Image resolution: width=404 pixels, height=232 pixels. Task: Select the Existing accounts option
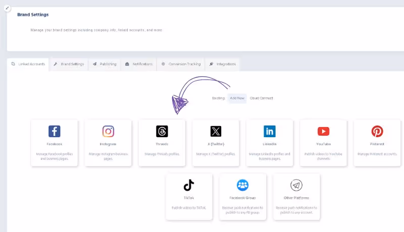click(219, 98)
